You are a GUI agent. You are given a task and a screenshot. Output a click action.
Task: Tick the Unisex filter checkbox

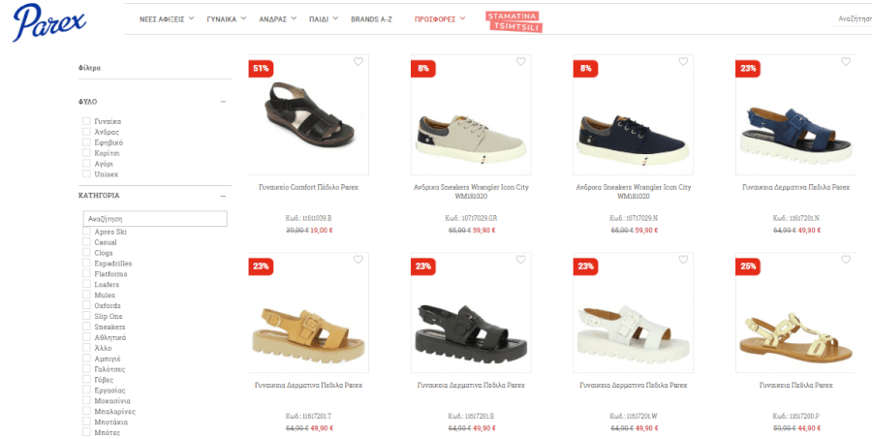(x=86, y=174)
